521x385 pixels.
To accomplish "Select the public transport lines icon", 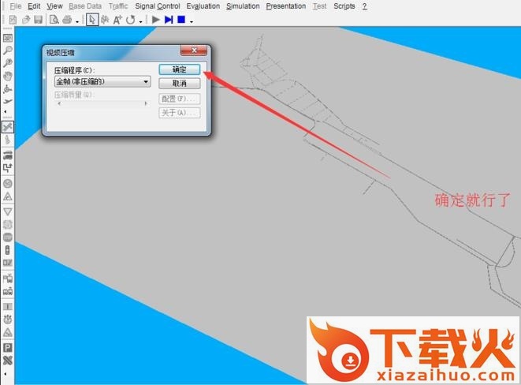I will coord(8,292).
